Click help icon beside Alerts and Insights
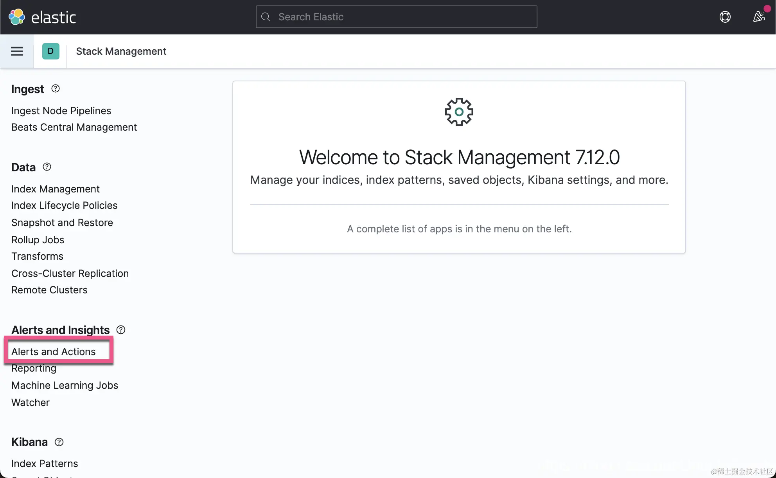The width and height of the screenshot is (776, 478). point(121,330)
